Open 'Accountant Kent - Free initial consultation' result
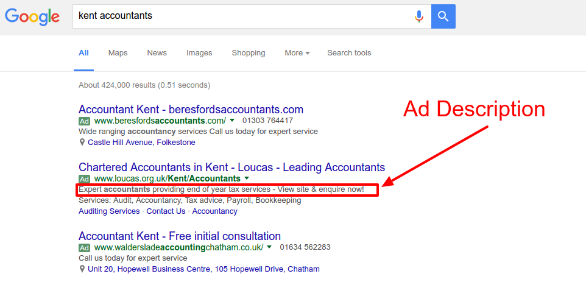 pyautogui.click(x=180, y=236)
